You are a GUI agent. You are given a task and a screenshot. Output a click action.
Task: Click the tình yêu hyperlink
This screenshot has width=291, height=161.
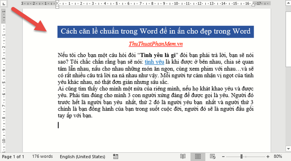[154, 62]
